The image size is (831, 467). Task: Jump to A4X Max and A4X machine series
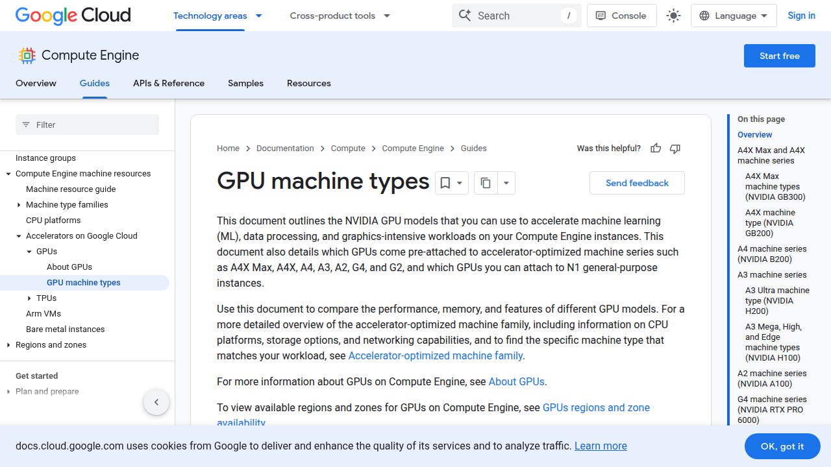pos(771,156)
